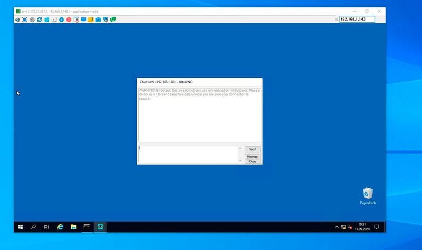Click the viewer window title bar text
Viewport: 422px width, 250px height.
pos(60,11)
